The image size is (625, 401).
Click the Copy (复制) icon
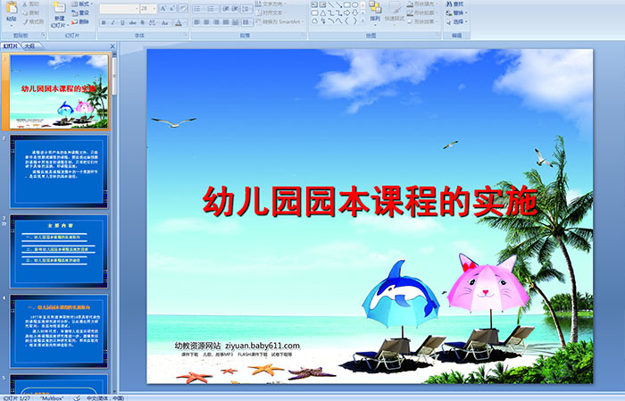coord(25,13)
